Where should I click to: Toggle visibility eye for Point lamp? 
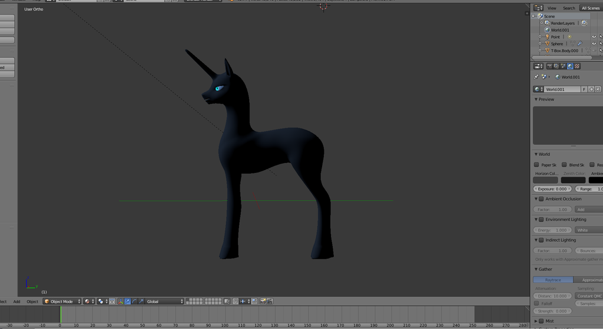coord(594,37)
